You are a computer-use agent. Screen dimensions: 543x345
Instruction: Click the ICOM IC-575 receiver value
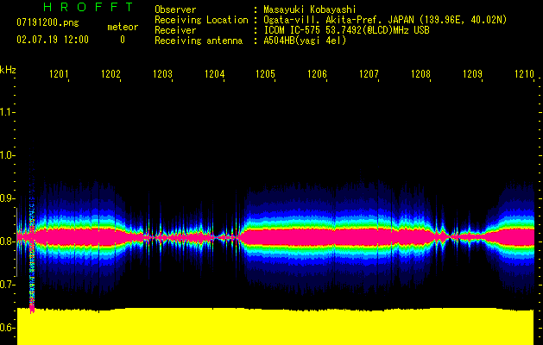coord(346,30)
